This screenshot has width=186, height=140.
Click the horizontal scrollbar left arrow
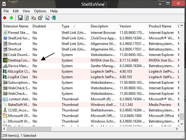click(4, 129)
